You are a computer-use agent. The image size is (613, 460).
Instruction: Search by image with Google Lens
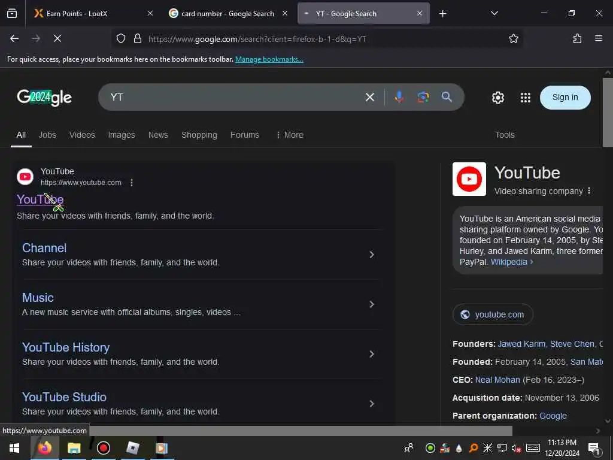[423, 97]
